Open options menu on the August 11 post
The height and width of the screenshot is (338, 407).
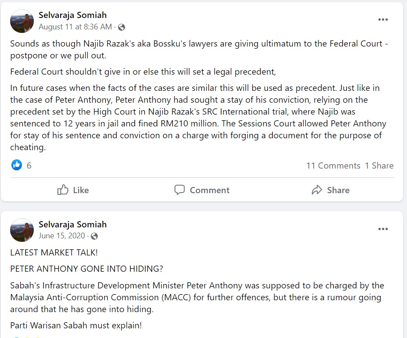pos(383,20)
